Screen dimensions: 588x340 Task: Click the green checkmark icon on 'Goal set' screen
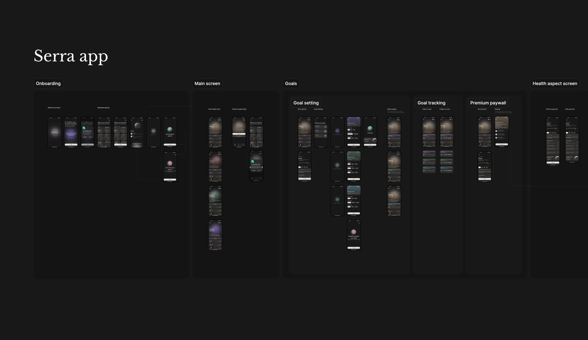(370, 128)
